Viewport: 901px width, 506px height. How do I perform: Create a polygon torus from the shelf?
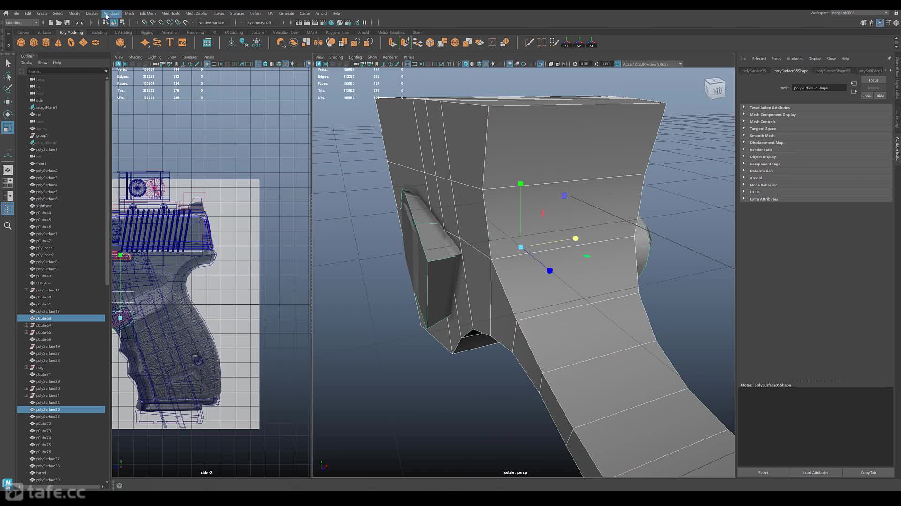(x=71, y=43)
